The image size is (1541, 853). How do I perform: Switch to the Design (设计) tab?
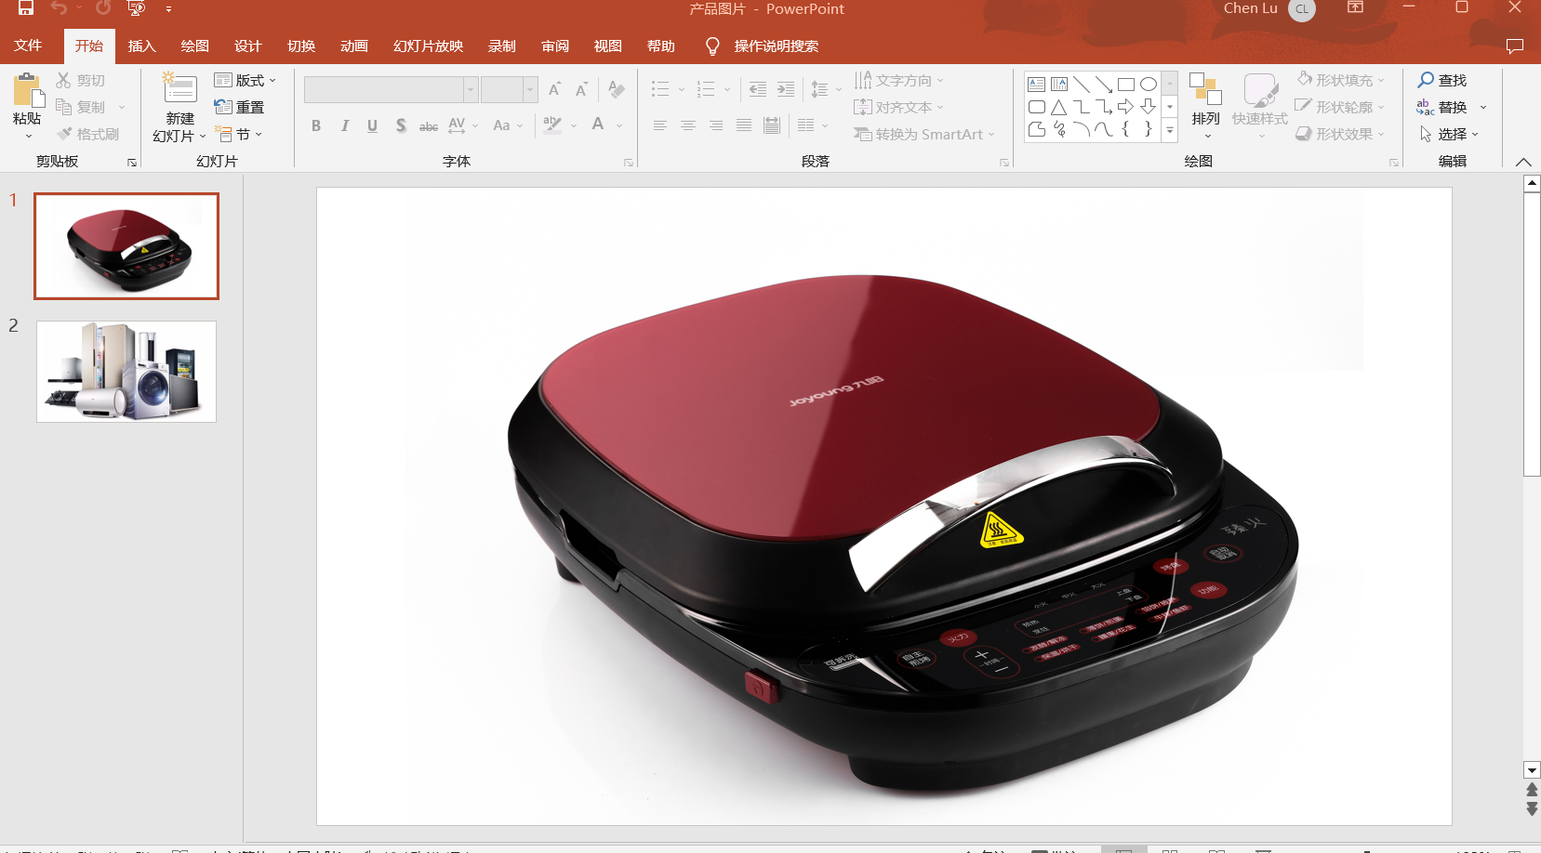coord(247,46)
